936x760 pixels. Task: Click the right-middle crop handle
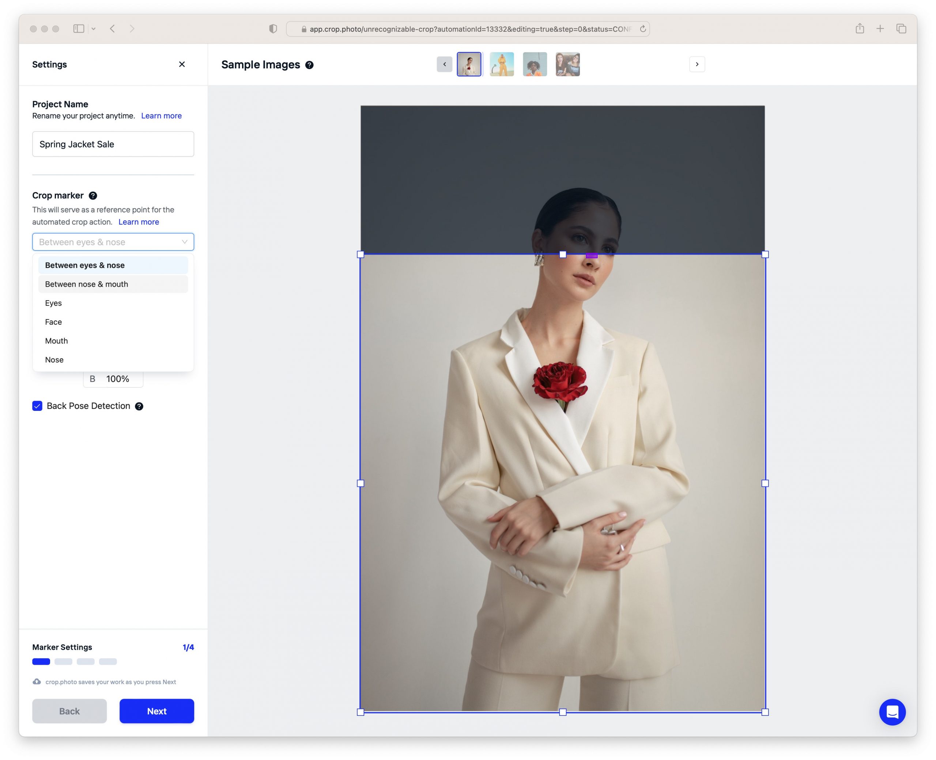point(765,483)
